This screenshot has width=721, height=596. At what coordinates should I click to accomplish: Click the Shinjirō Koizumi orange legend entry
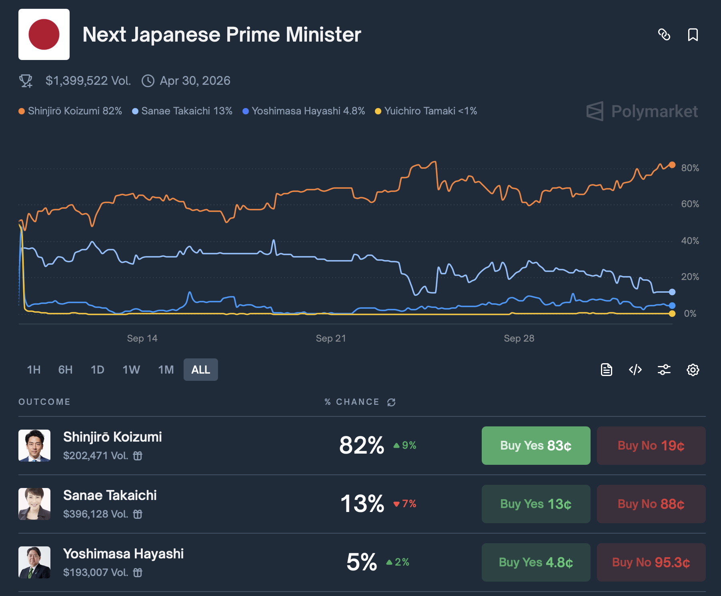[x=70, y=111]
